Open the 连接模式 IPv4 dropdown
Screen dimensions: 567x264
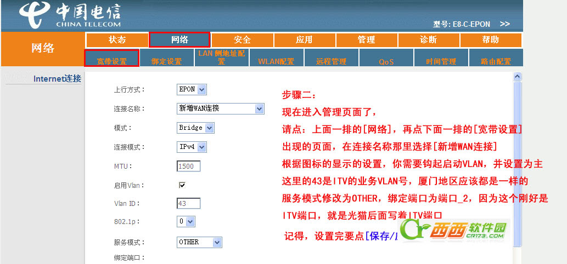point(192,147)
